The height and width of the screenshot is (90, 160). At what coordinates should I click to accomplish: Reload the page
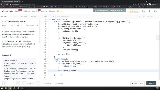click(x=7, y=4)
